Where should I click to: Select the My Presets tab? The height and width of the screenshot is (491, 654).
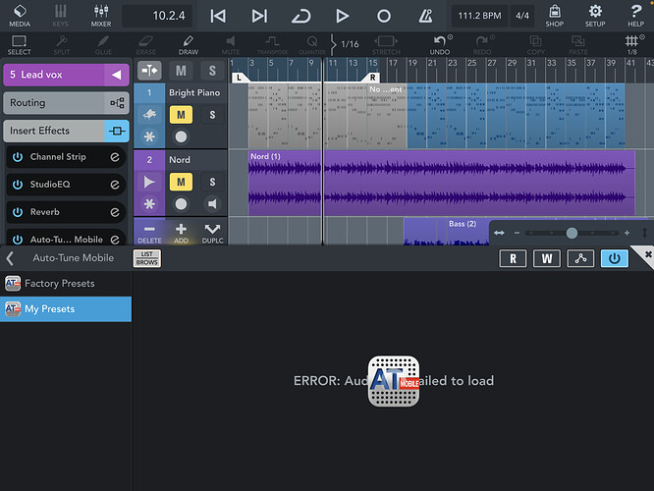click(x=66, y=309)
